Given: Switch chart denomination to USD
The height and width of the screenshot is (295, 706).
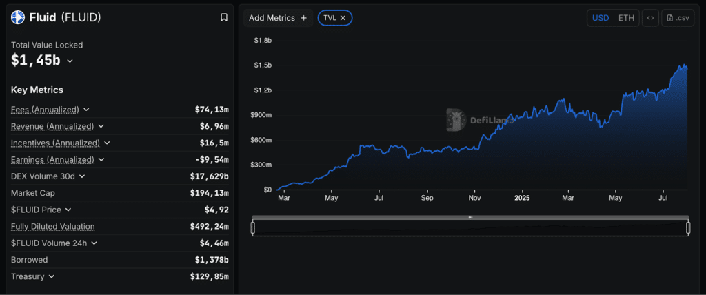Looking at the screenshot, I should point(601,18).
